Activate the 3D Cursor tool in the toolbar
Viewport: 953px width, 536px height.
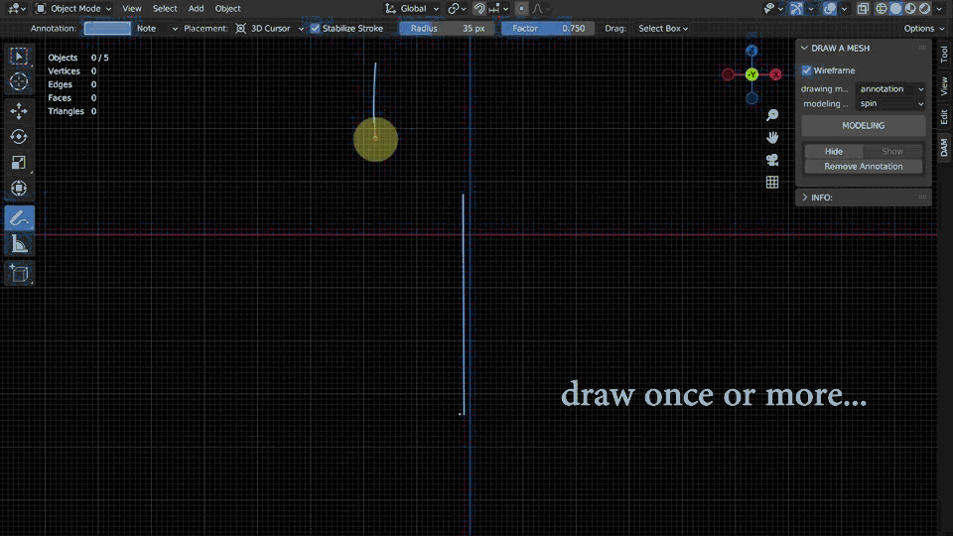(19, 81)
